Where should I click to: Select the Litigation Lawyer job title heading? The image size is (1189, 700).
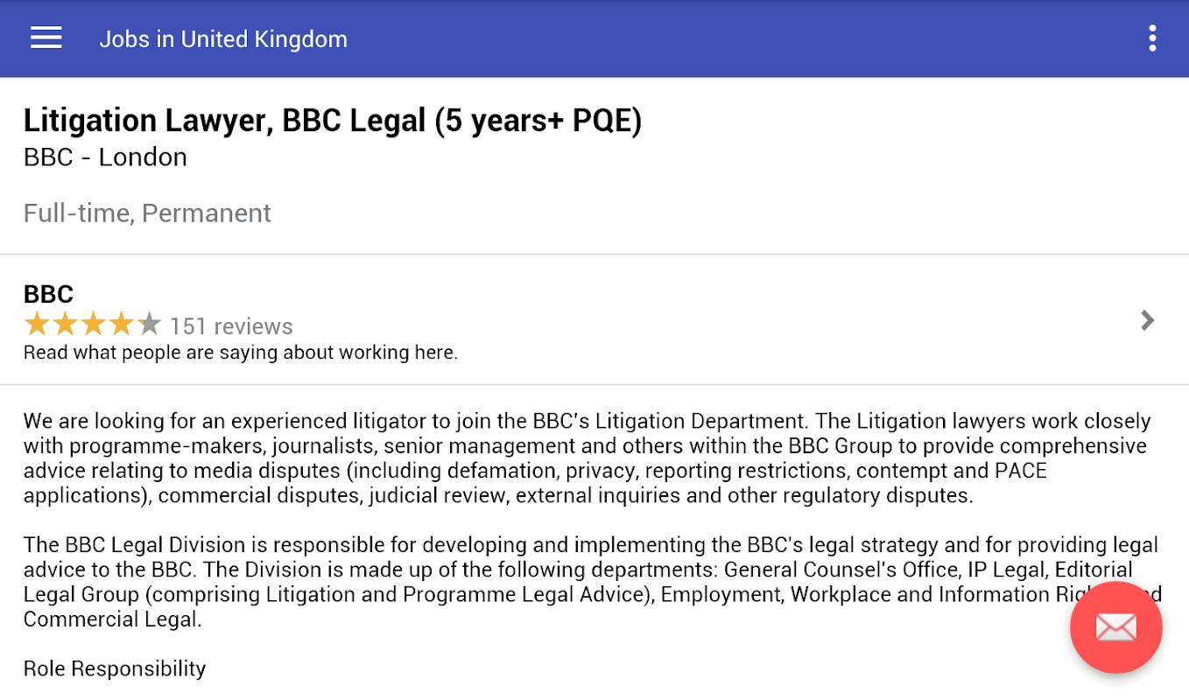click(x=333, y=121)
